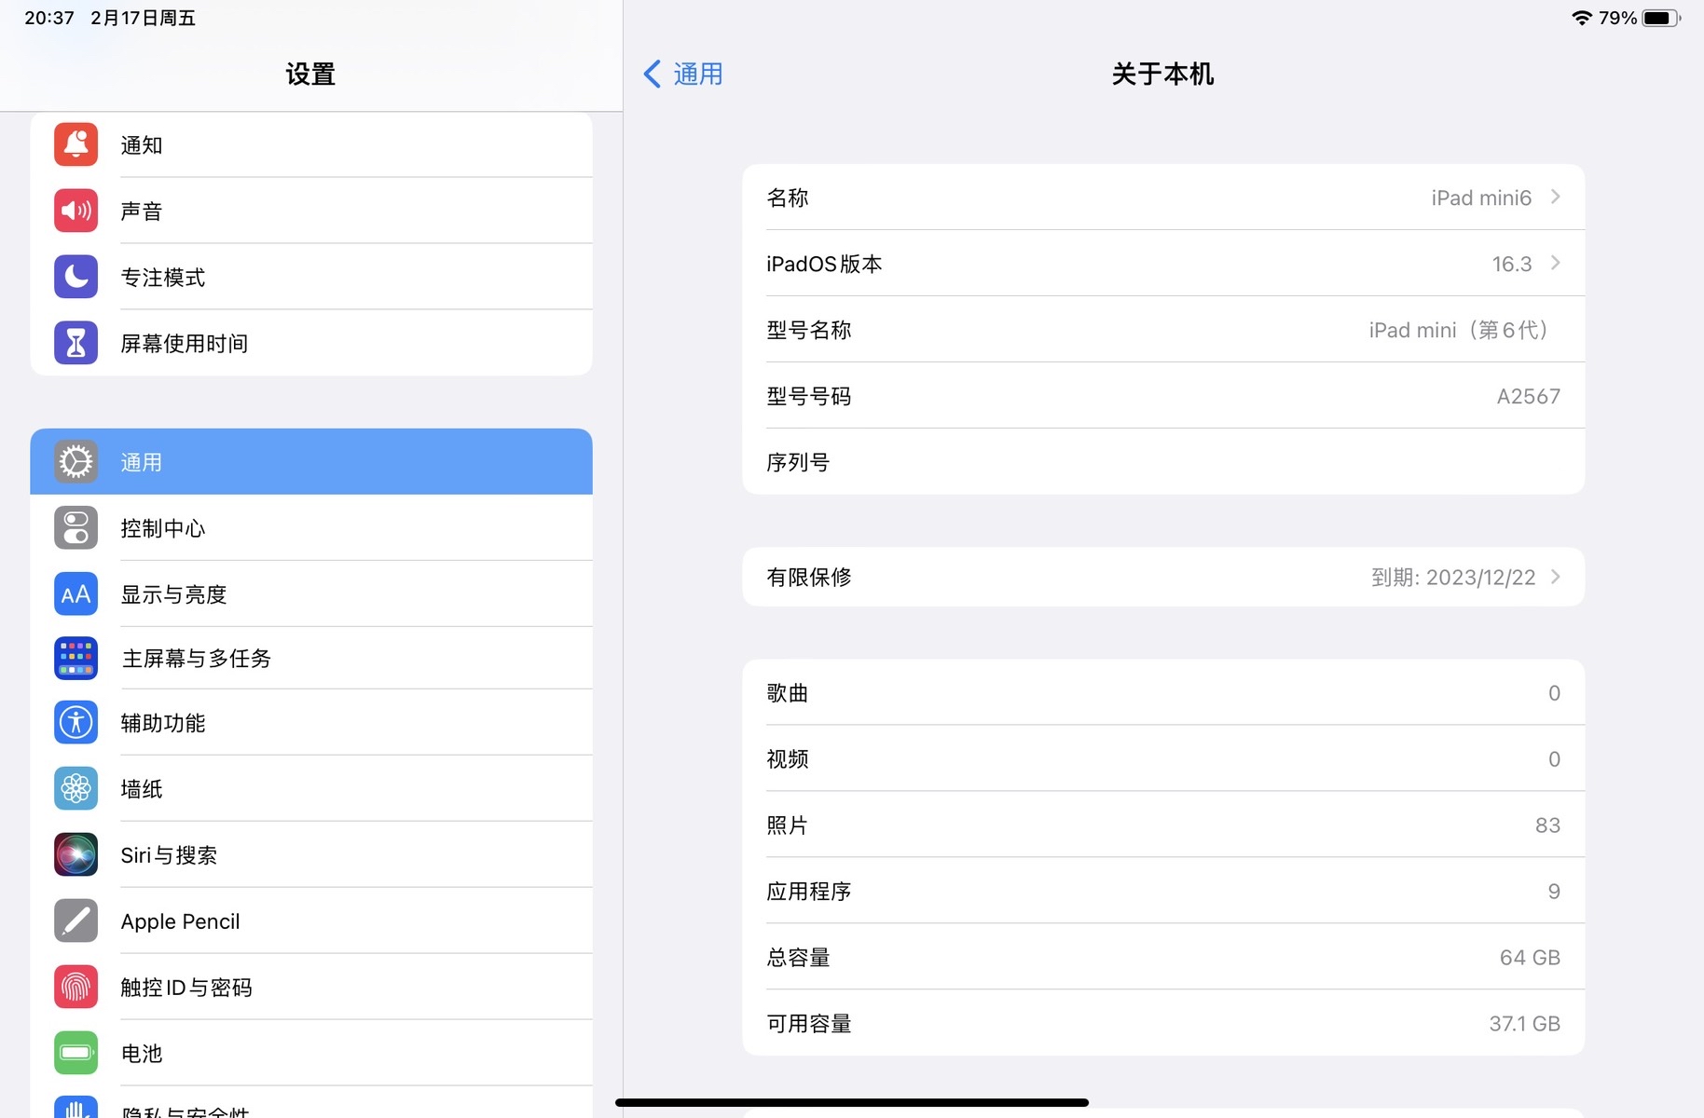Select 控制中心 in the sidebar
The width and height of the screenshot is (1704, 1118).
click(x=311, y=527)
